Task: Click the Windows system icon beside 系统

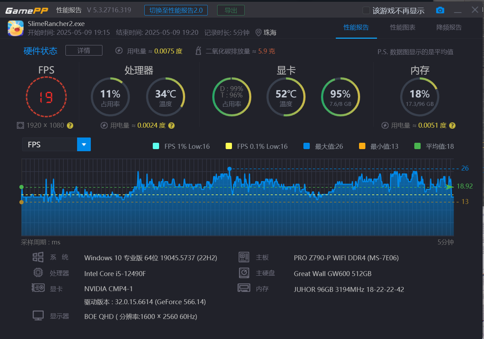Action: click(38, 257)
